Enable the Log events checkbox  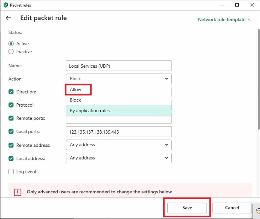point(11,172)
